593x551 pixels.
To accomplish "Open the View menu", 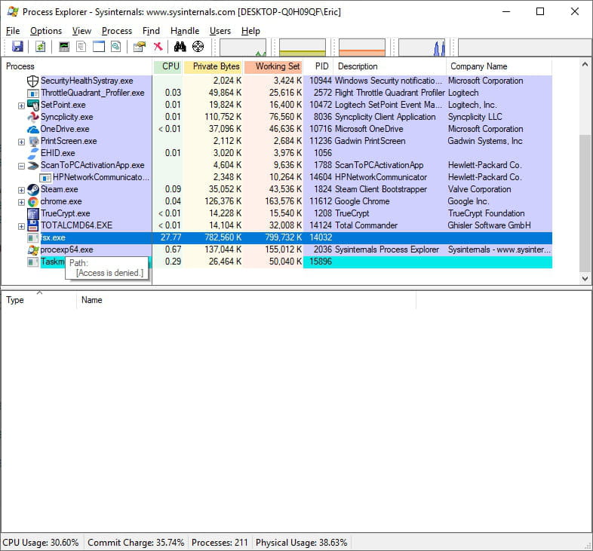I will coord(81,31).
